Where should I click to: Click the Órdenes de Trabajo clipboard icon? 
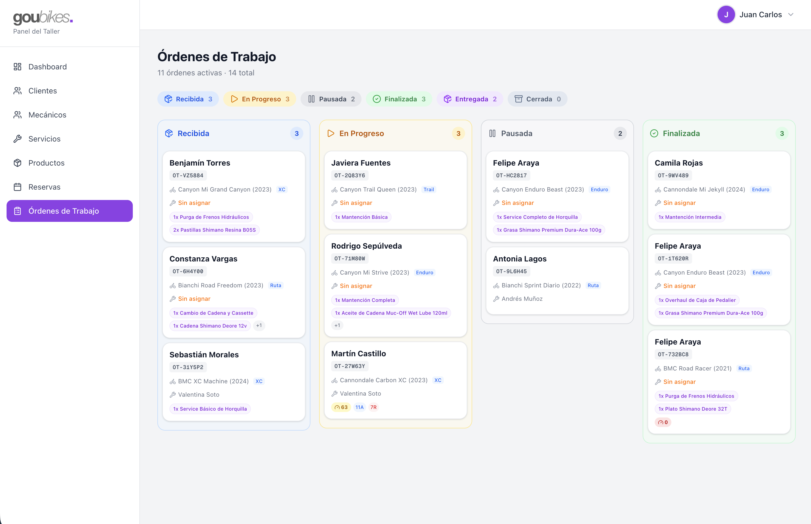tap(17, 211)
